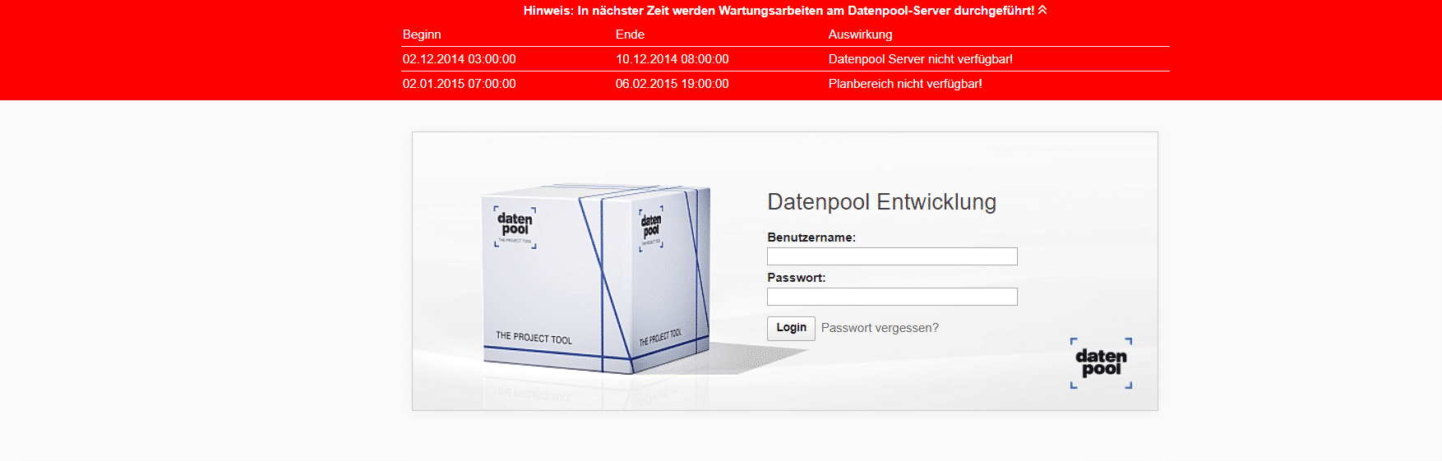Screen dimensions: 1442x461
Task: Select the 06.02.2015 19:00:00 end date
Action: tap(672, 84)
